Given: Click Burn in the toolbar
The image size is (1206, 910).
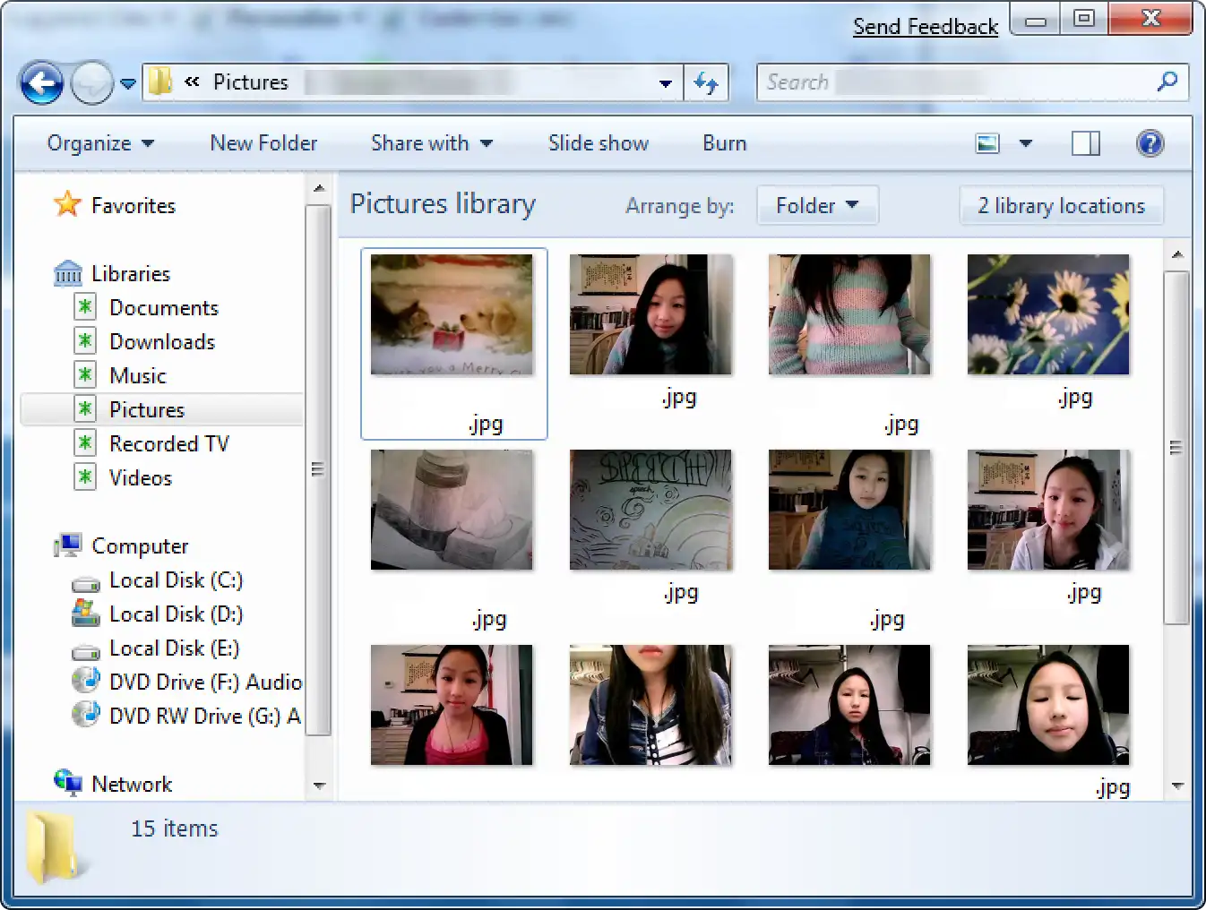Looking at the screenshot, I should coord(724,143).
